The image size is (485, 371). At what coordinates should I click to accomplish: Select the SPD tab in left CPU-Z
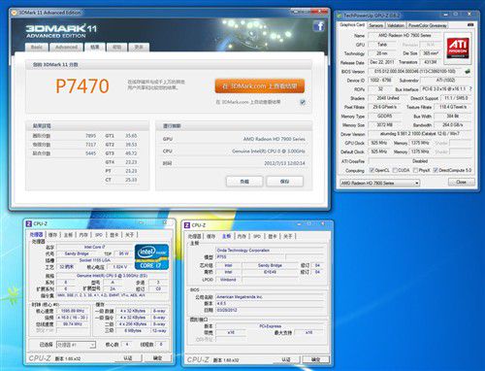[99, 235]
